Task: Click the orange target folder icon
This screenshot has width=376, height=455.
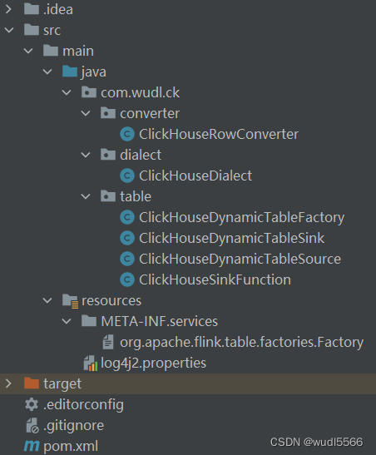Action: 32,383
